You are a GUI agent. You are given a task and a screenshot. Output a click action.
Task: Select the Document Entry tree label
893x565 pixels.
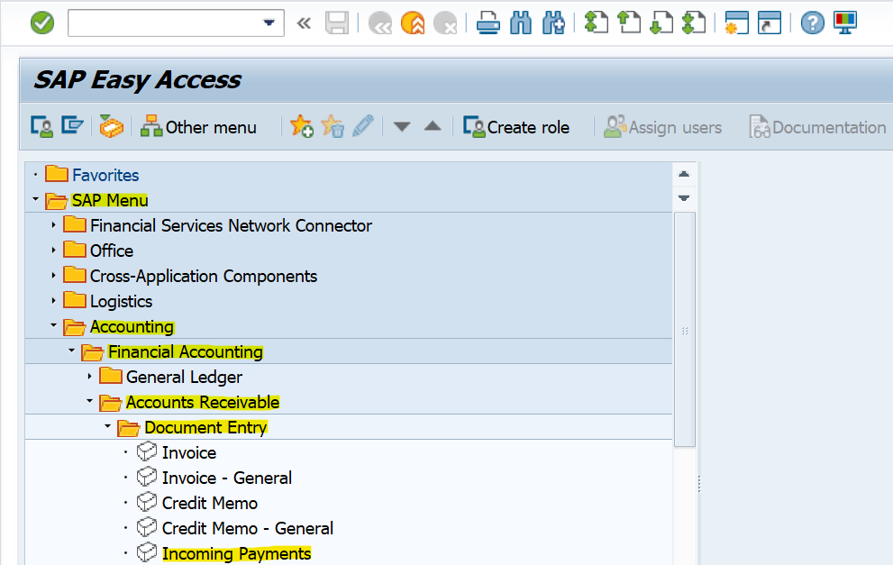click(205, 427)
